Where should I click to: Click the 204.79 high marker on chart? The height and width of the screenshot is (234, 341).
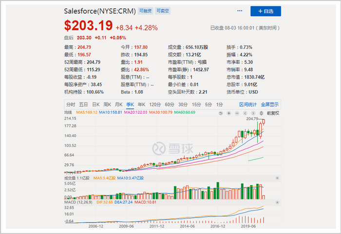[x=252, y=118]
